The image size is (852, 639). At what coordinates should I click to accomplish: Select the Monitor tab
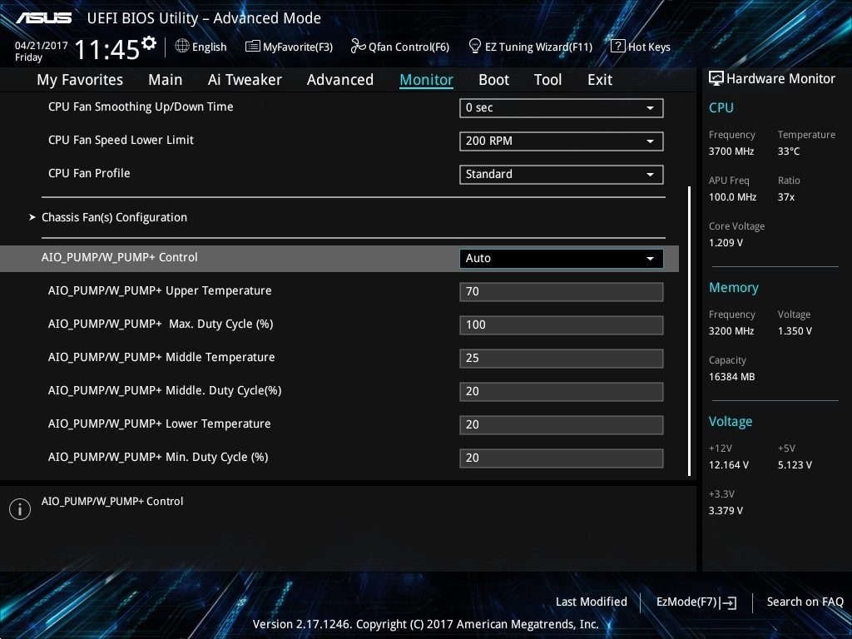pos(427,80)
